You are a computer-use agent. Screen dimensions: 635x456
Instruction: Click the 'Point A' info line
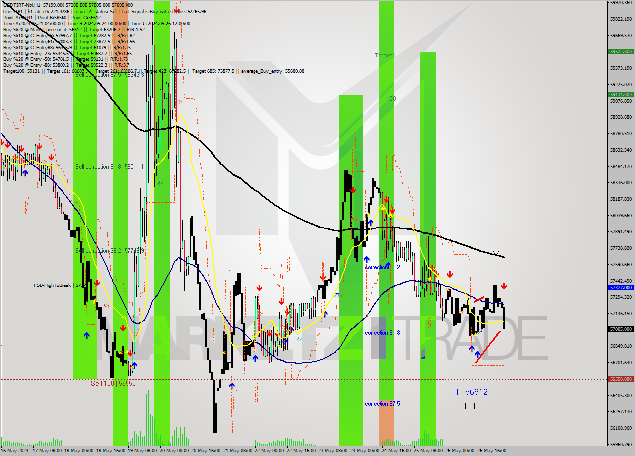tap(52, 17)
